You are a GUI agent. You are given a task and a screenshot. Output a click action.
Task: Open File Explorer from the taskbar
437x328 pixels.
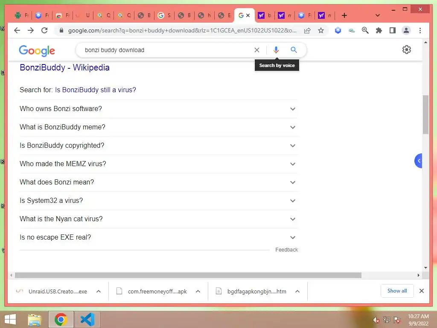pos(35,319)
